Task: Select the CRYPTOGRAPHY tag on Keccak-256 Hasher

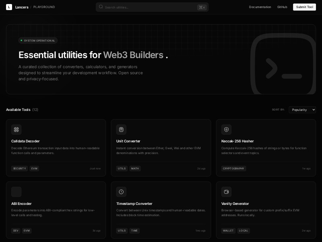Action: 233,169
